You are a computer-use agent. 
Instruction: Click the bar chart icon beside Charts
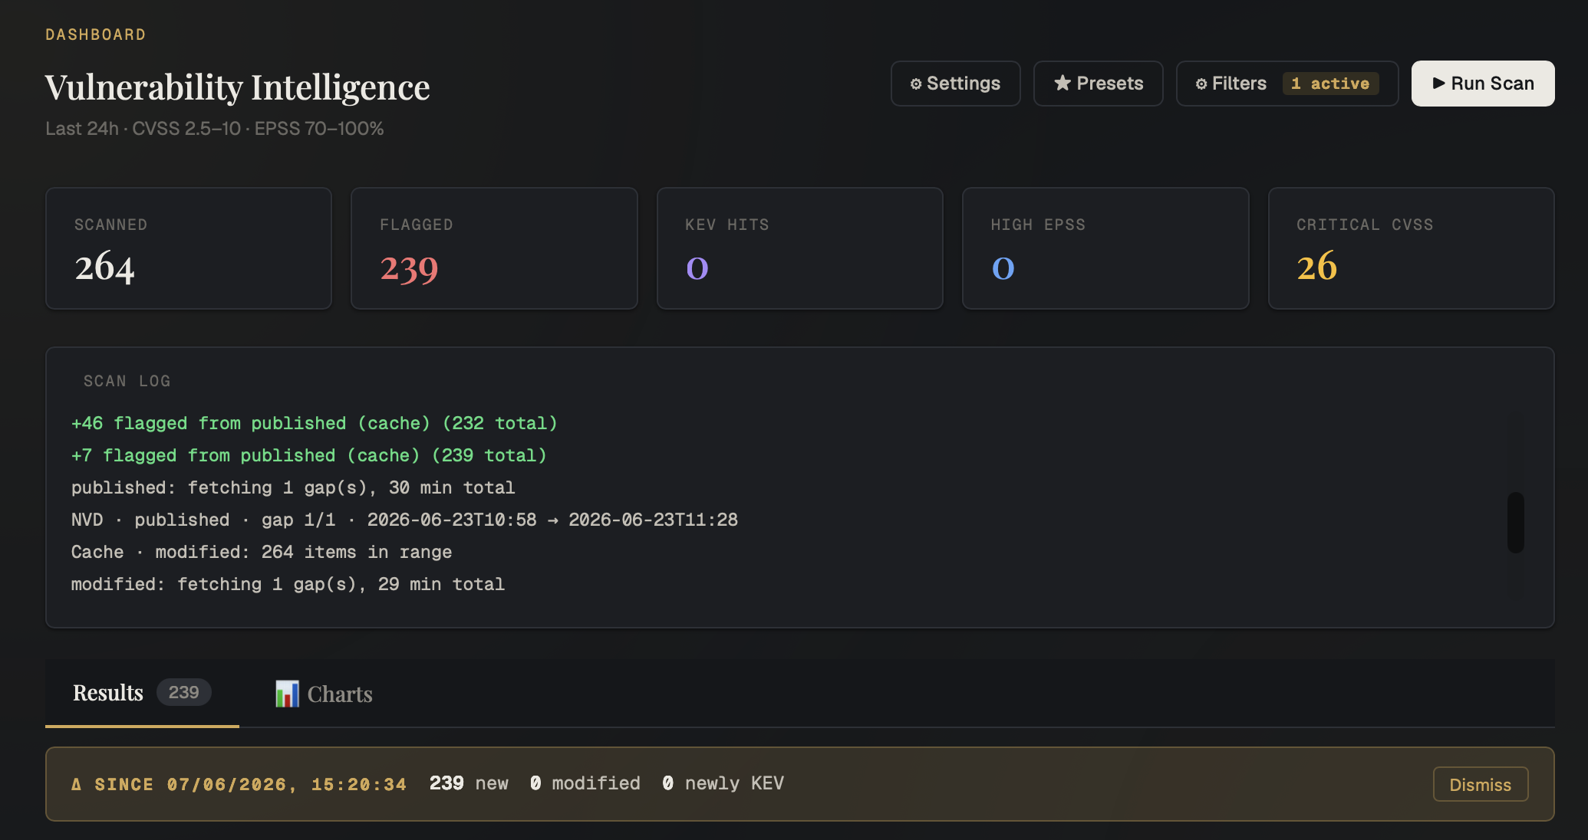[x=287, y=694]
